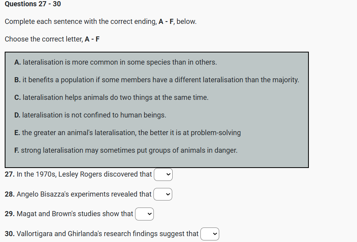Viewport: 357px width, 242px height.
Task: Click option E about problem-solving
Action: (127, 133)
